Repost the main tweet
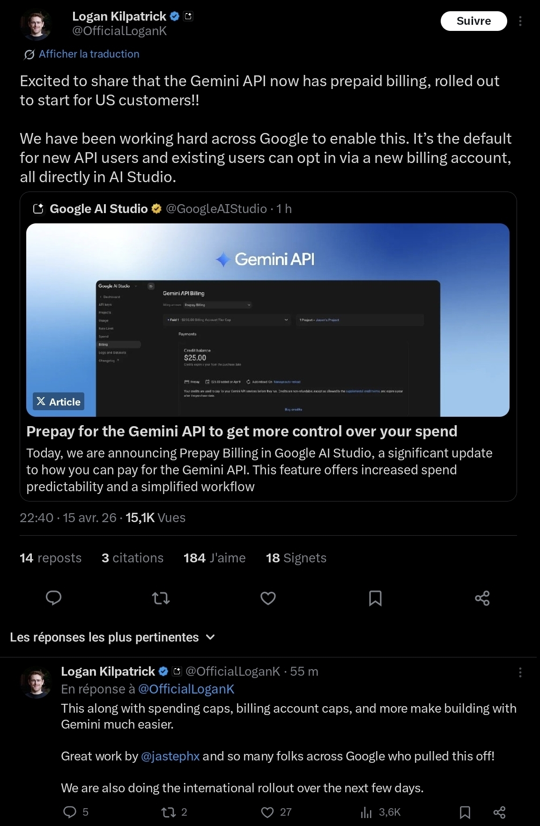This screenshot has width=540, height=826. [x=161, y=598]
